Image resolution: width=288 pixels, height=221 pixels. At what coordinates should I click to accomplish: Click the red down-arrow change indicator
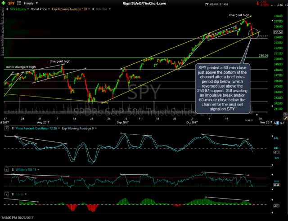258,3
